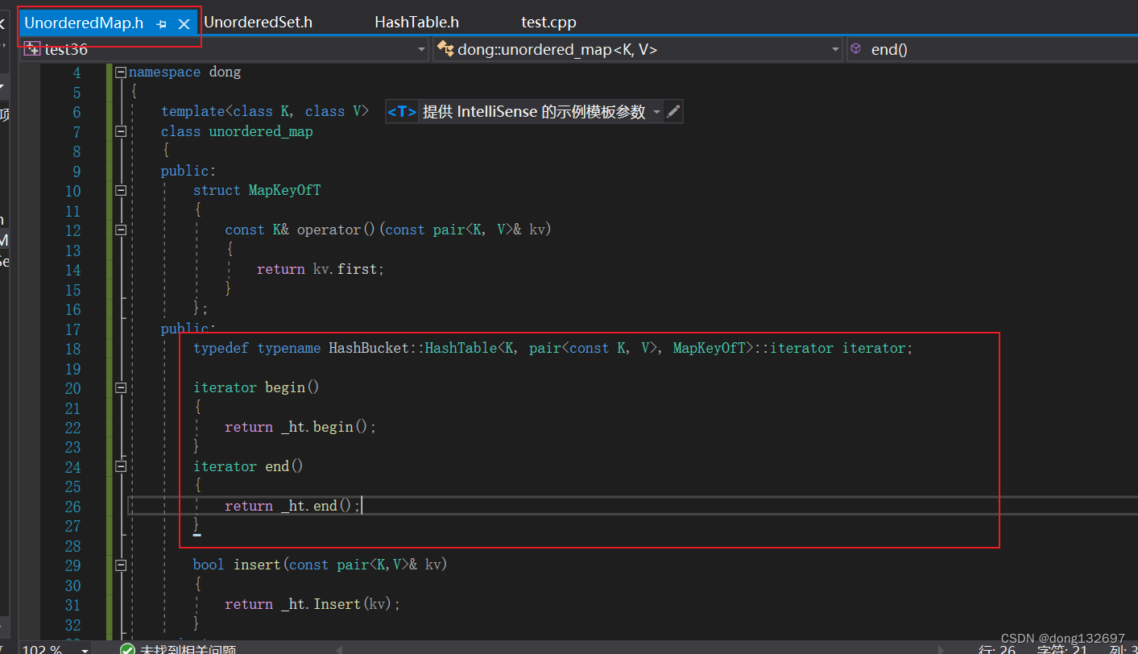
Task: Click the 'struct MapKeyOfT' declaration
Action: [257, 190]
